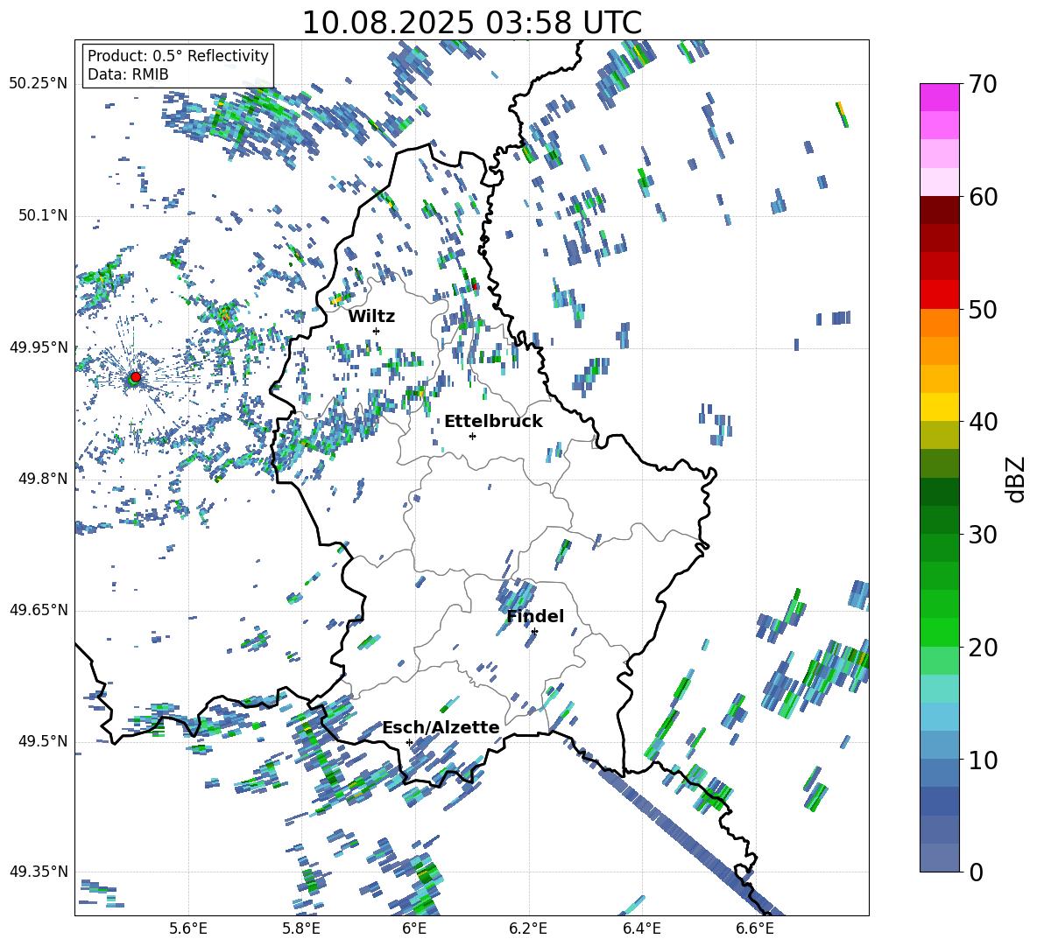The width and height of the screenshot is (1037, 946).
Task: Click the 5.6°E longitude label
Action: 188,929
